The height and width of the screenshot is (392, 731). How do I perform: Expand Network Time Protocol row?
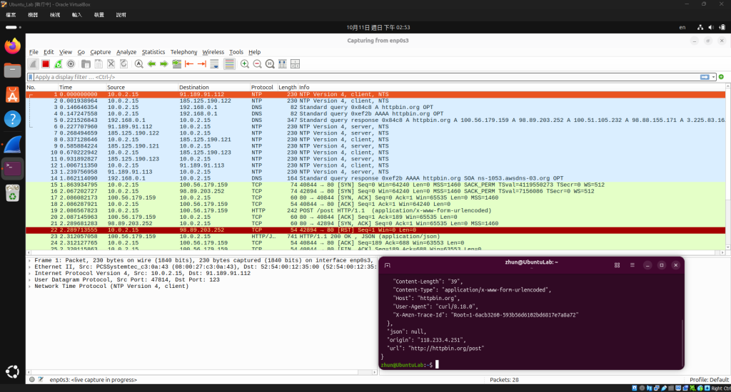[29, 287]
